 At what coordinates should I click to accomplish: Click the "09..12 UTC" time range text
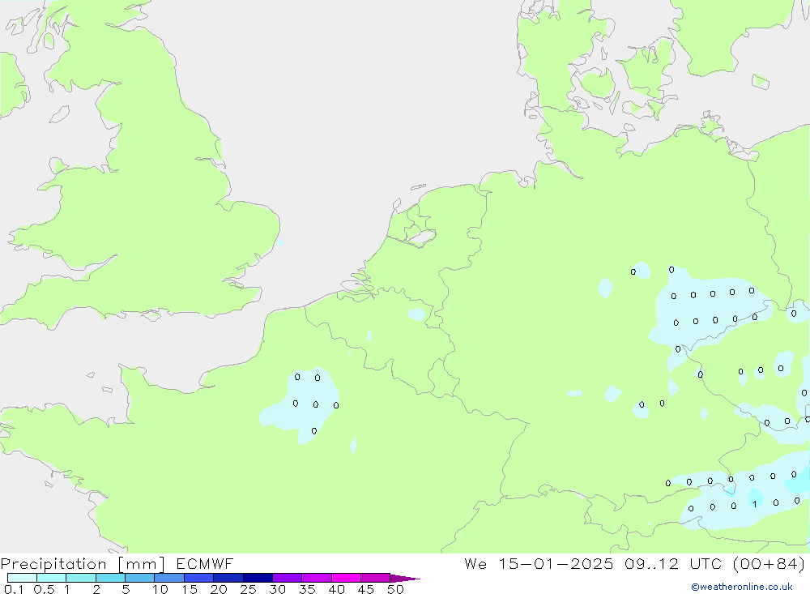[675, 563]
